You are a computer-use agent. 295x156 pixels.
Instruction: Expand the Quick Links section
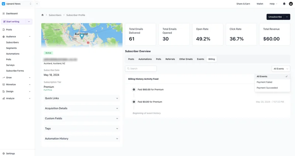coord(81,98)
